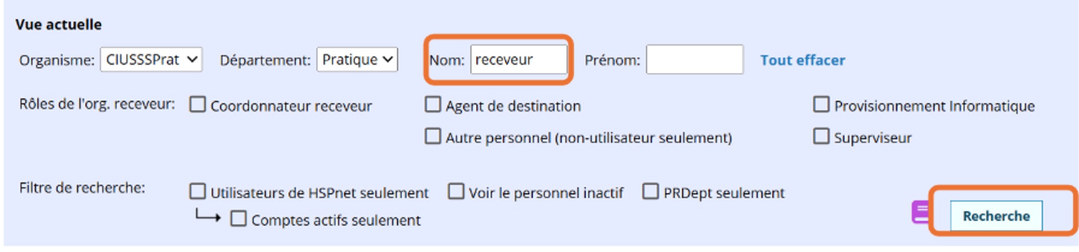Enable Utilisateurs de HSPnet seulement filter
The image size is (1079, 252).
pyautogui.click(x=198, y=192)
